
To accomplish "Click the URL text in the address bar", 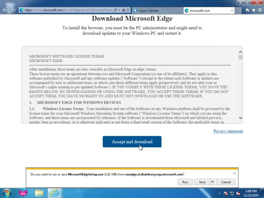I will pos(68,10).
